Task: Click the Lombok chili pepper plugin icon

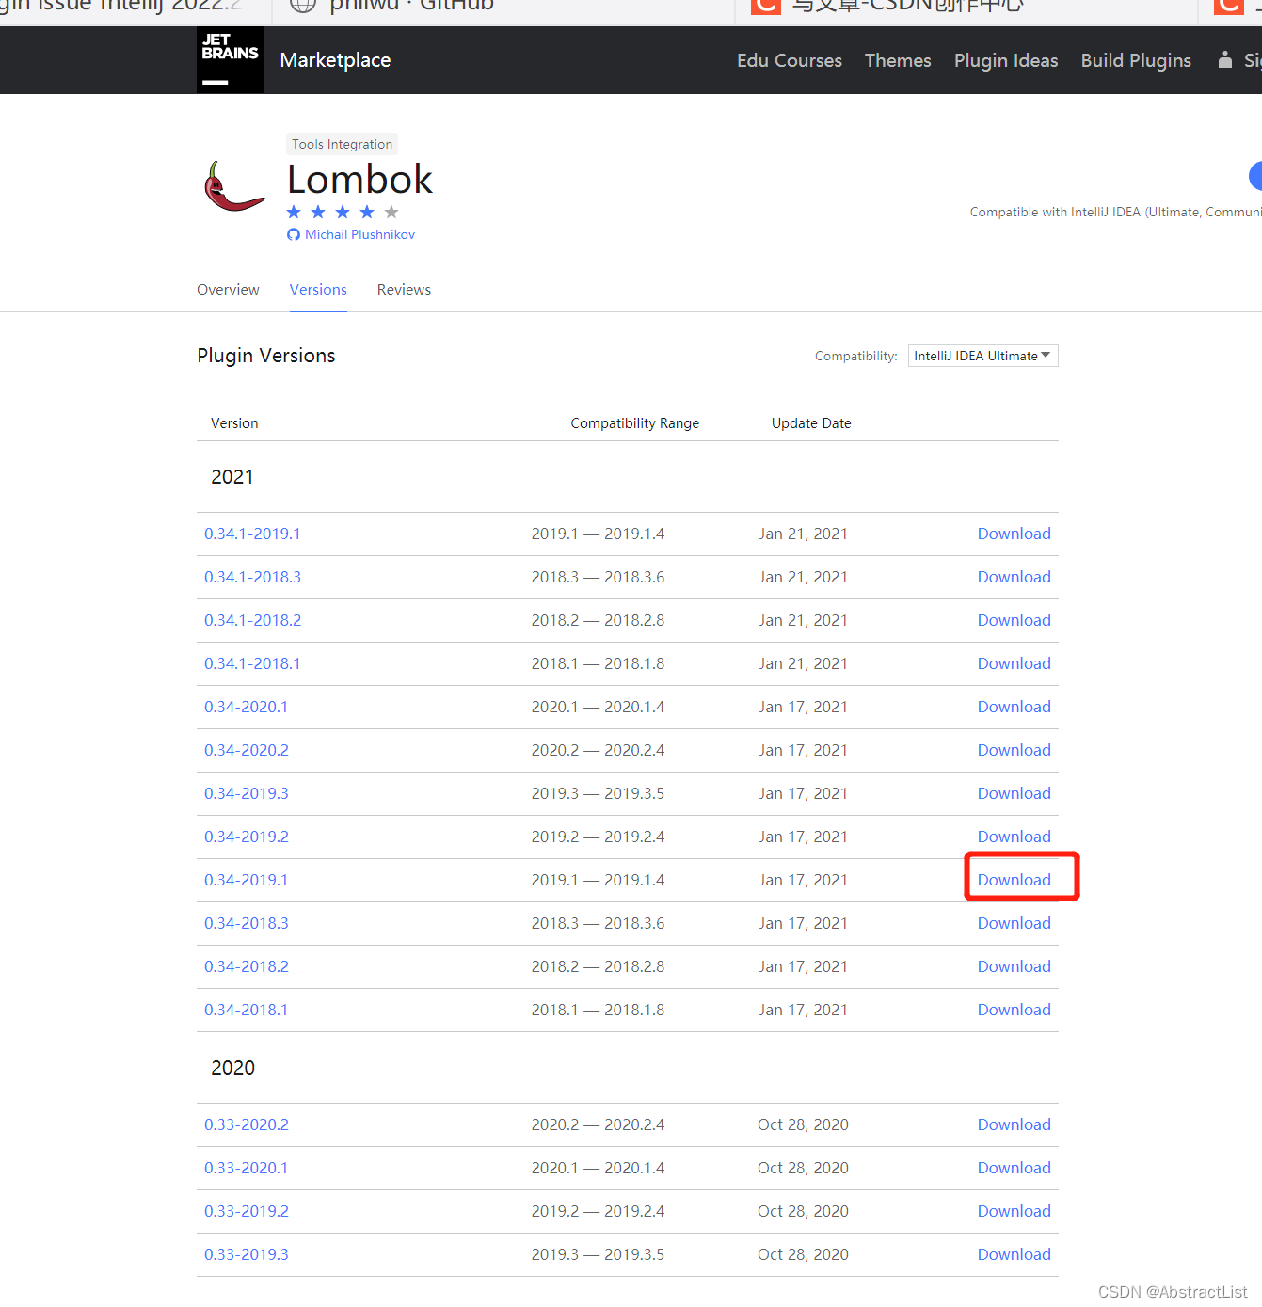Action: 233,186
